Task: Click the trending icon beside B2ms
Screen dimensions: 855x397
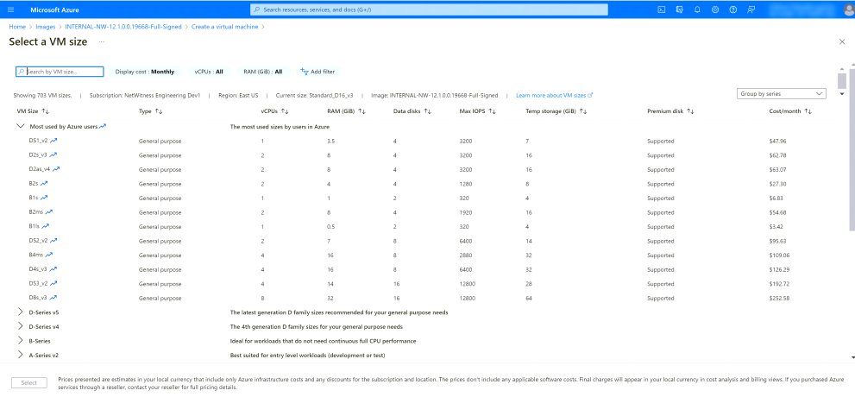Action: tap(49, 212)
